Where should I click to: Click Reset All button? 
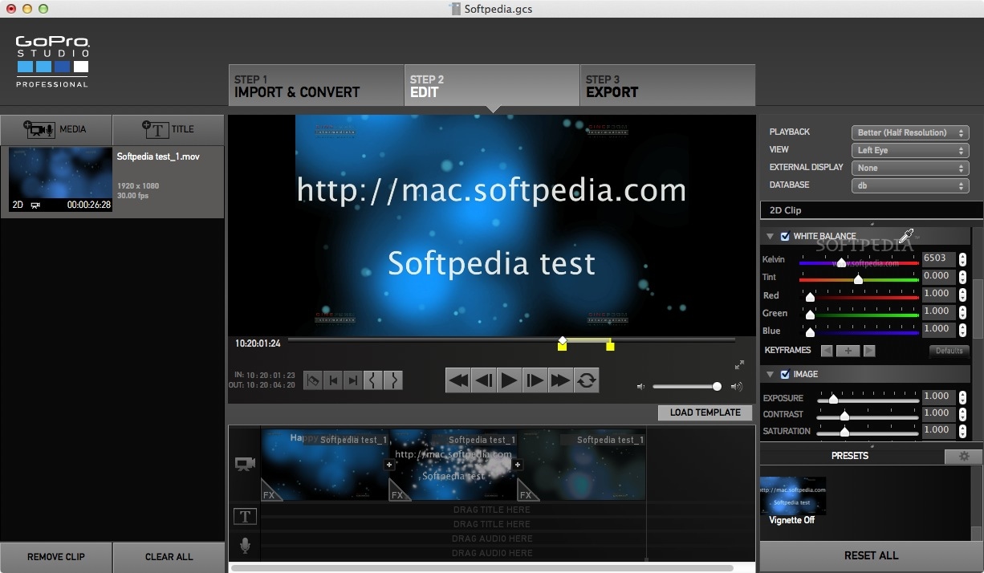(872, 556)
